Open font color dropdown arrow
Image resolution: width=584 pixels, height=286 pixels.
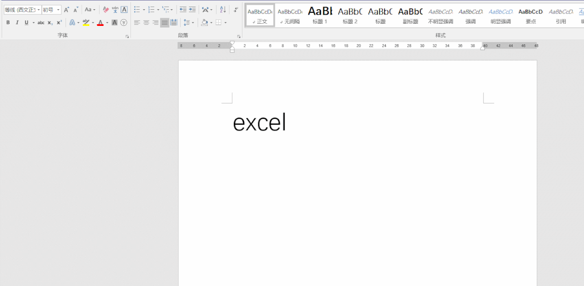point(107,23)
